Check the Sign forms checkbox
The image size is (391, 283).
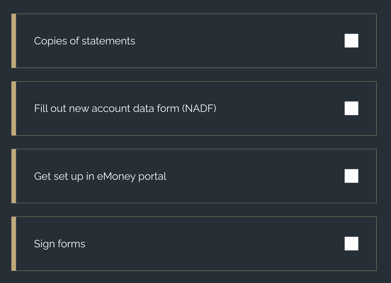point(351,244)
